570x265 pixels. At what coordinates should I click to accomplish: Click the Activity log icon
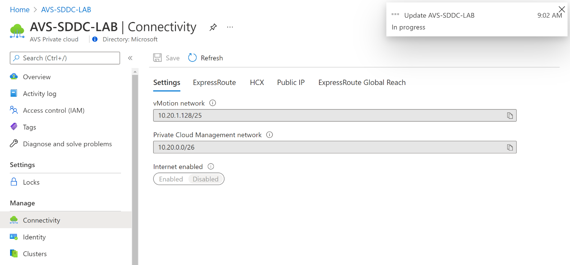click(x=14, y=93)
